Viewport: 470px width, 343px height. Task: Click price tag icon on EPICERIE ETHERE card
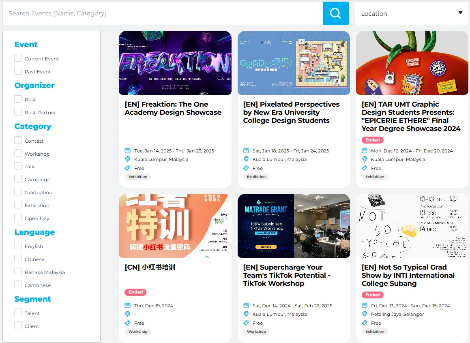(x=365, y=168)
